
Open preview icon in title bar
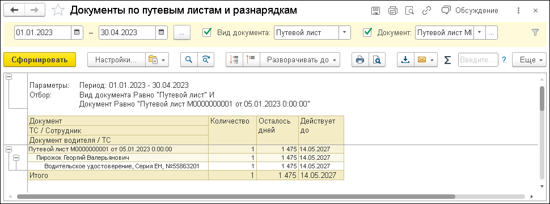point(409,11)
